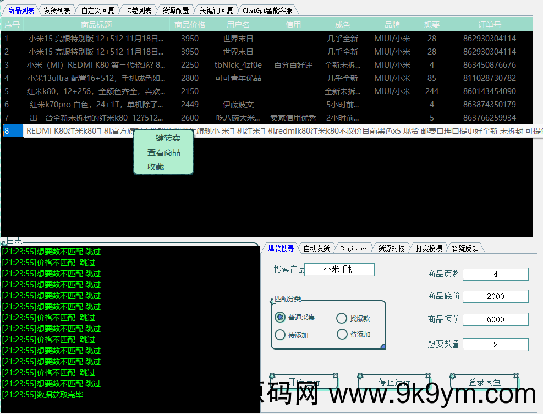
Task: Choose 查看商品 from the context menu
Action: click(163, 153)
